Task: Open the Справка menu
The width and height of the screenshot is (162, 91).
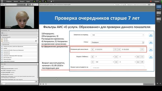Action: 157,2
